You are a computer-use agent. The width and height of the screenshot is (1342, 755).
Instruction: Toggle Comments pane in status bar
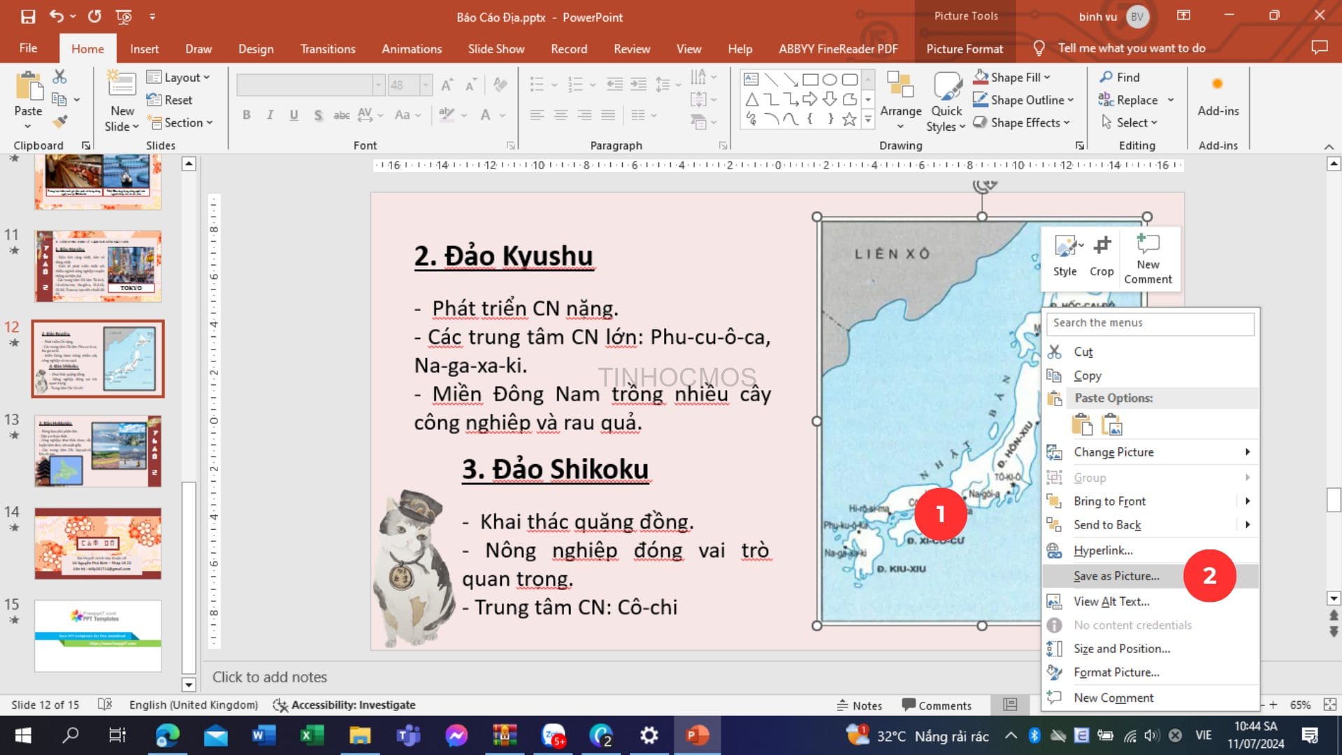937,705
